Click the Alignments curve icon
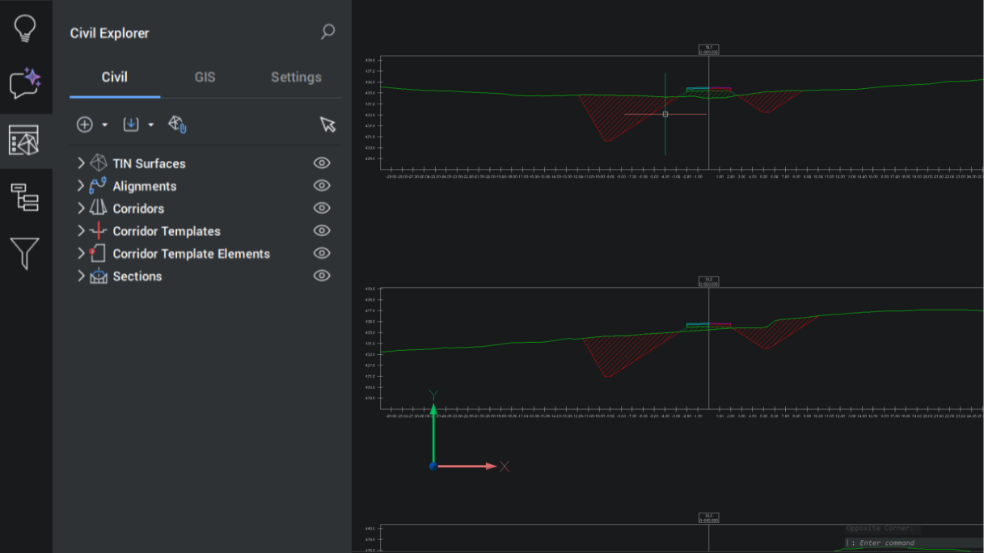Viewport: 984px width, 553px height. (x=99, y=186)
